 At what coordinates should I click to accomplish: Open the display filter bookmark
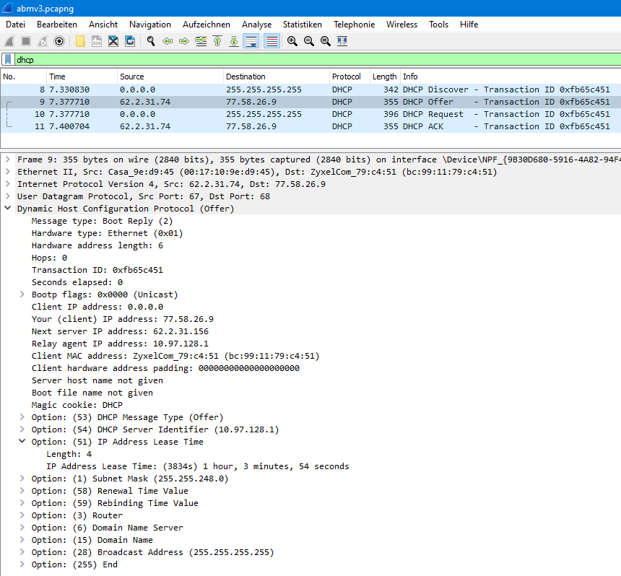8,60
